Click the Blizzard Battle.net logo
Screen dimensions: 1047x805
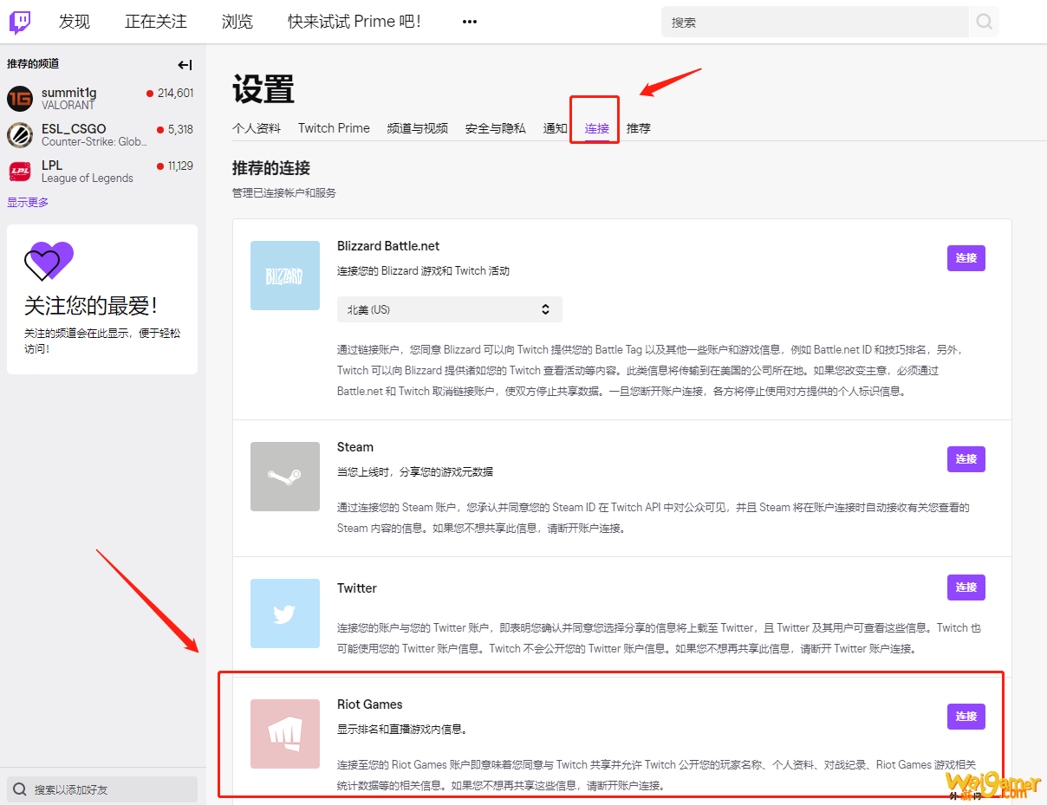(x=285, y=276)
